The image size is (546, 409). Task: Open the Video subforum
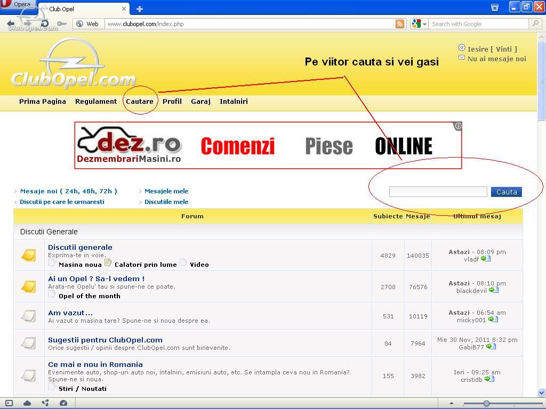199,265
